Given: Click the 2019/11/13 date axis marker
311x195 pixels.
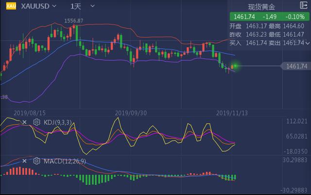Looking at the screenshot, I should click(232, 113).
